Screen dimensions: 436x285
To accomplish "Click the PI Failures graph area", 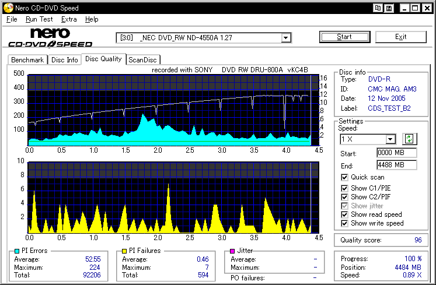I will point(173,198).
